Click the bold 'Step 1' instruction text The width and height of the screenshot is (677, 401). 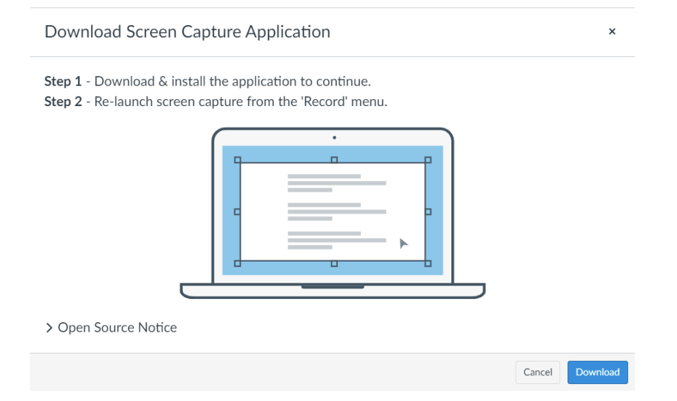tap(63, 82)
